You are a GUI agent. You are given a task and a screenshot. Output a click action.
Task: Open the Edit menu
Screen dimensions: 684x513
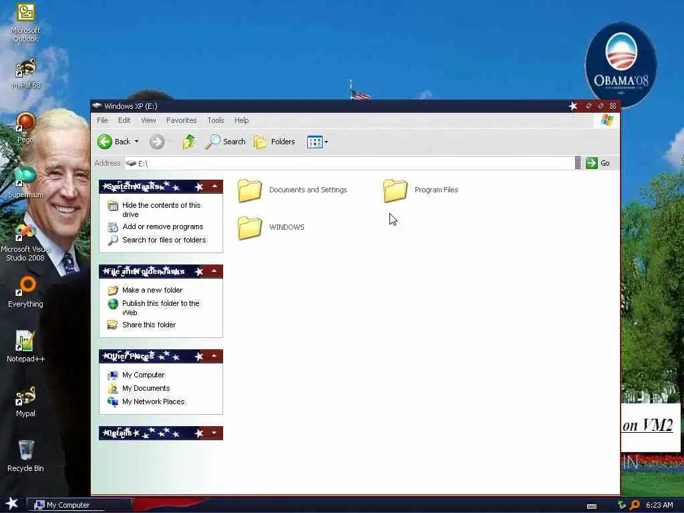pyautogui.click(x=124, y=120)
